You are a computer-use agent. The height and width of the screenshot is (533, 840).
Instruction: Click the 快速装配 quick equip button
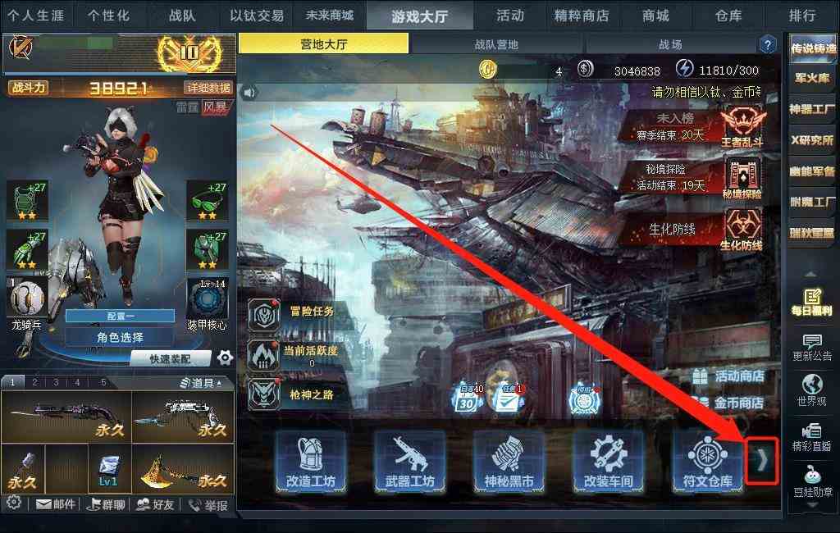(x=171, y=359)
